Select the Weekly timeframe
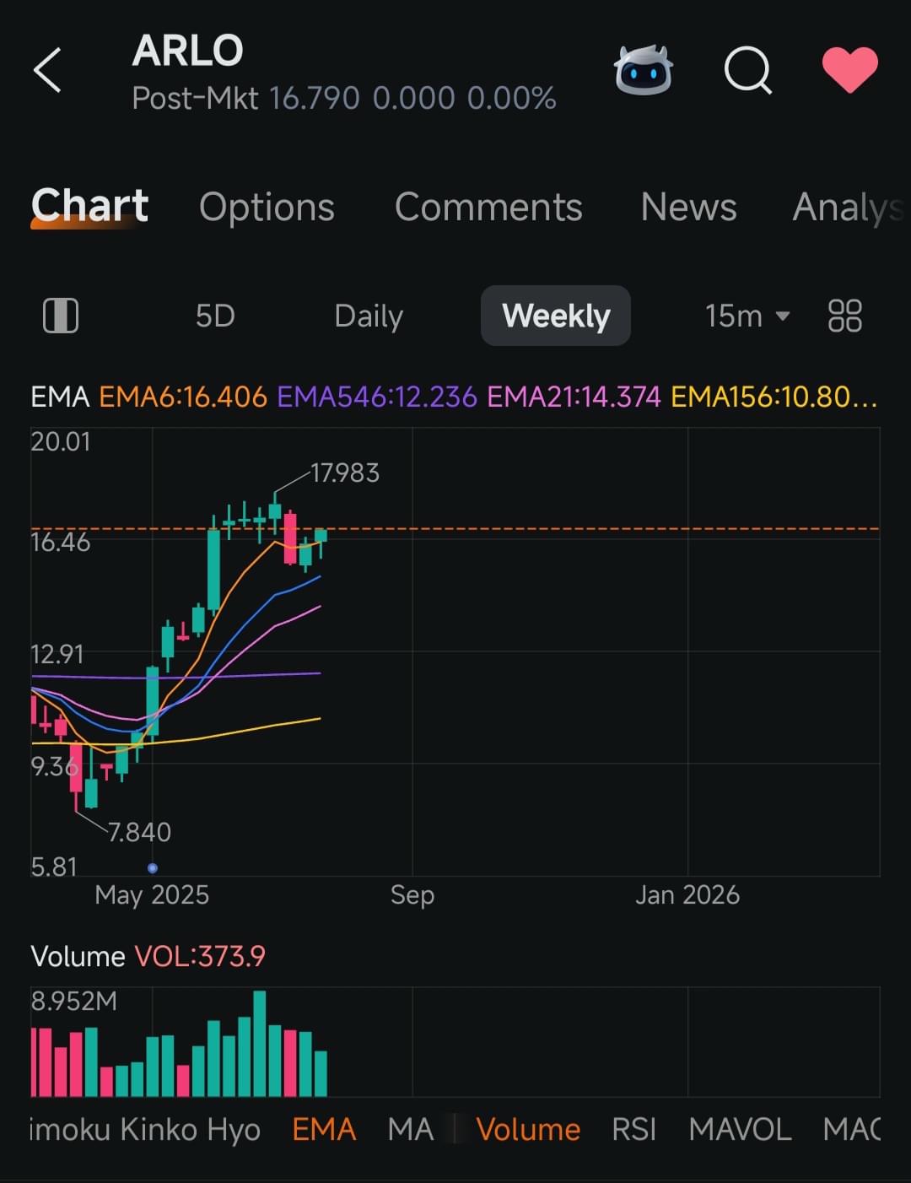The height and width of the screenshot is (1183, 911). pos(556,316)
